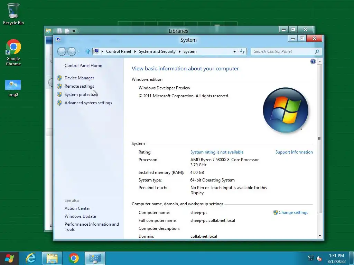Open File Explorer from taskbar
This screenshot has width=354, height=265.
tap(52, 258)
